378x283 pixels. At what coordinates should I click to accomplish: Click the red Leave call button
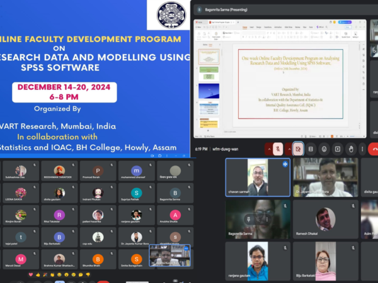click(x=374, y=149)
